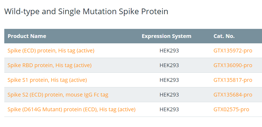Viewport: 262px width, 127px height.
Task: Open catalog number GTX136090-pro
Action: 233,65
